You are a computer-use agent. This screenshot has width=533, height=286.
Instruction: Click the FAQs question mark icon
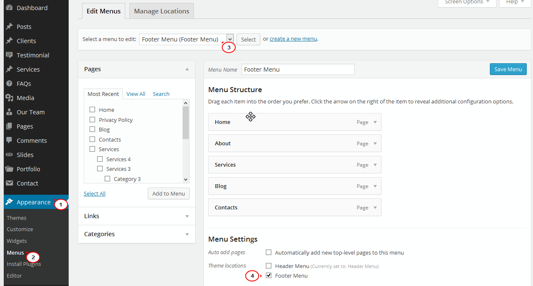(x=9, y=84)
